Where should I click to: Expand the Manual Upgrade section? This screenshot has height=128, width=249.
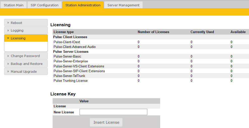(26, 72)
